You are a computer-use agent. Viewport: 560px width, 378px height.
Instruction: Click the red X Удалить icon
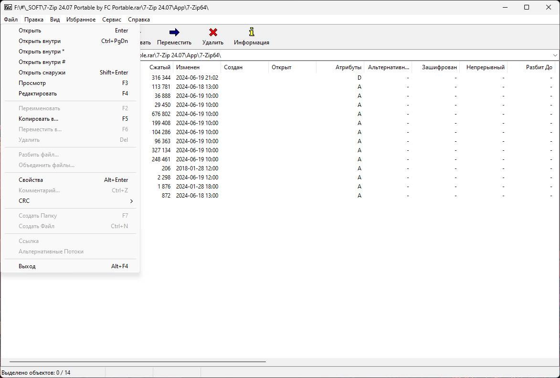(213, 32)
